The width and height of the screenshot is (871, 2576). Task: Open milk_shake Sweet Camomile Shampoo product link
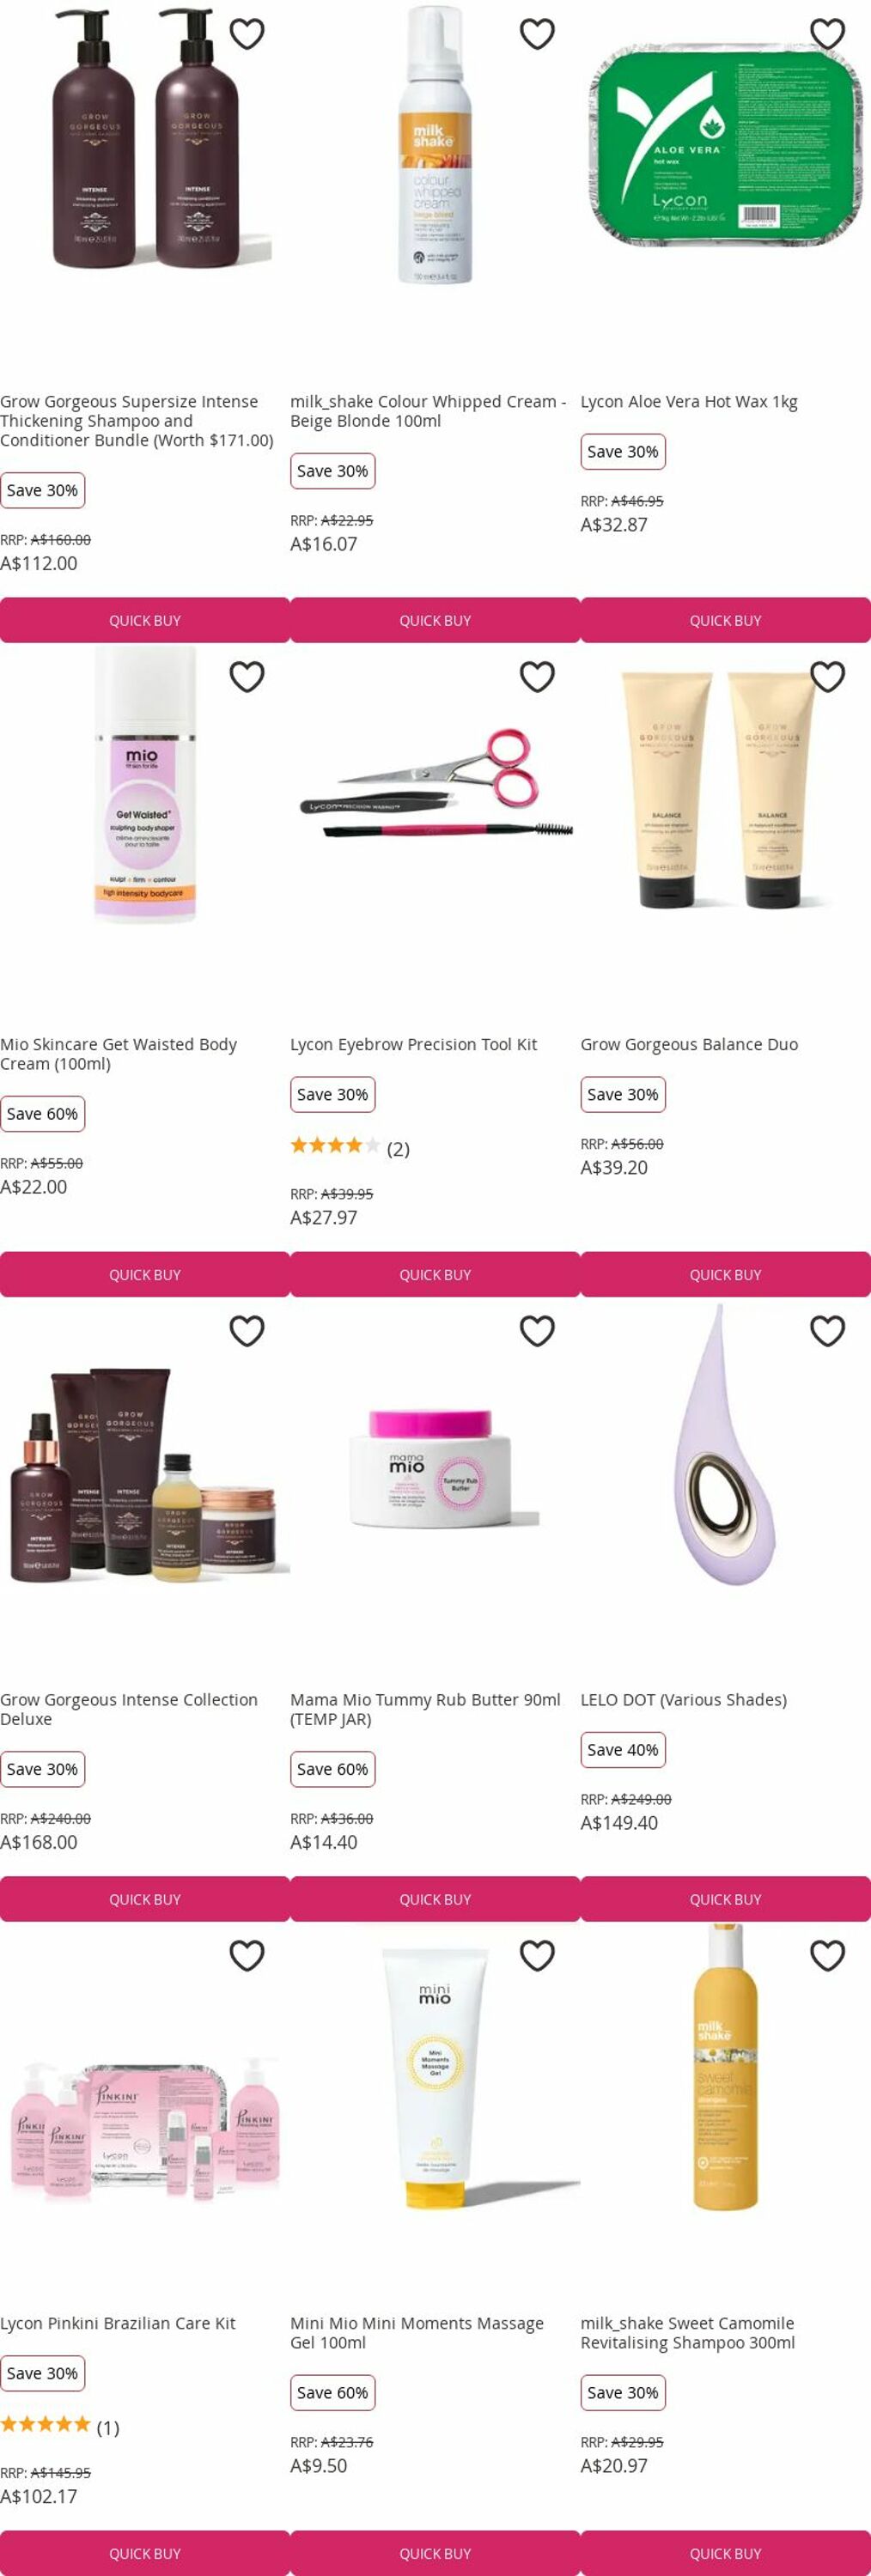[688, 2333]
